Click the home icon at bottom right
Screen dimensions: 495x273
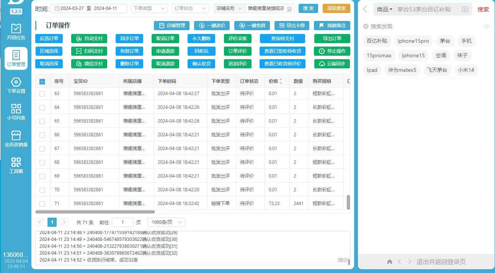(x=390, y=262)
